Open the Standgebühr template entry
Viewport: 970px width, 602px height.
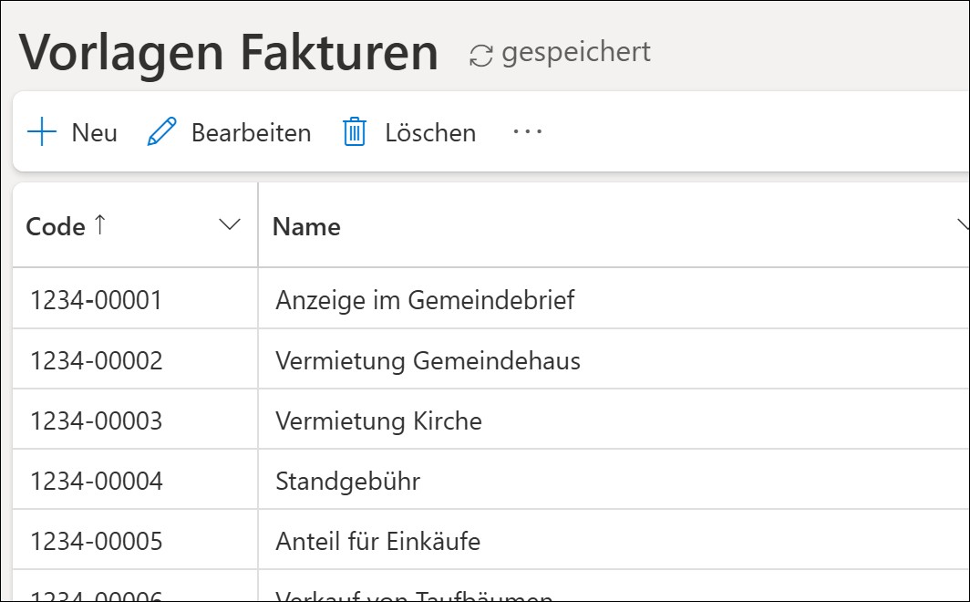click(347, 481)
